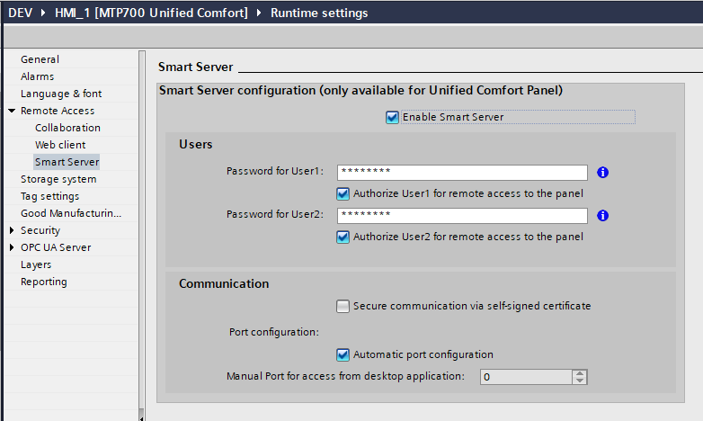Uncheck Authorize User2 for remote access
Screen dimensions: 703x421
tap(343, 237)
